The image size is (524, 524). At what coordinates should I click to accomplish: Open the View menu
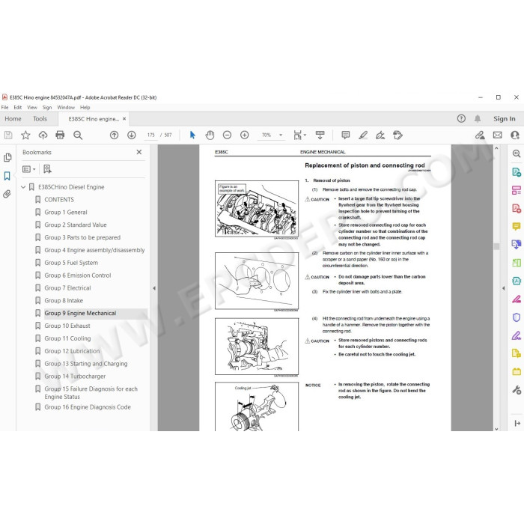pyautogui.click(x=32, y=107)
